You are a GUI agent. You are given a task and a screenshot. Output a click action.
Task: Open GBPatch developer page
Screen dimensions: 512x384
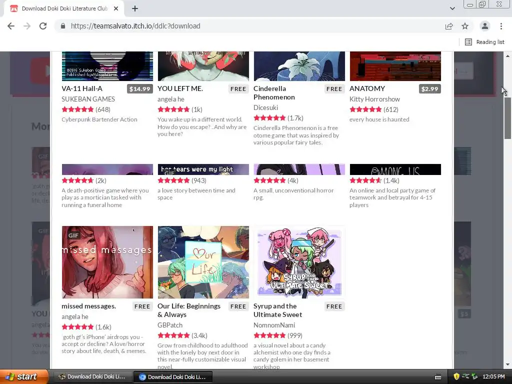pos(170,325)
